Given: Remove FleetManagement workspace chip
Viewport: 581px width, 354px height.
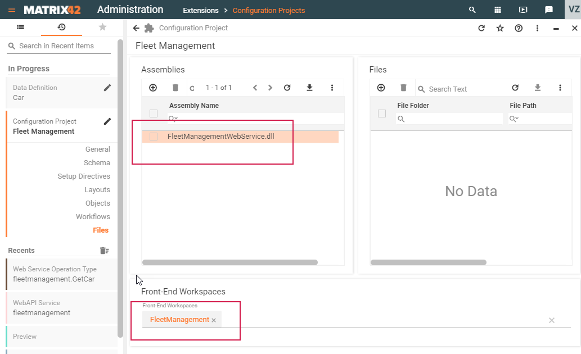Looking at the screenshot, I should pos(214,320).
